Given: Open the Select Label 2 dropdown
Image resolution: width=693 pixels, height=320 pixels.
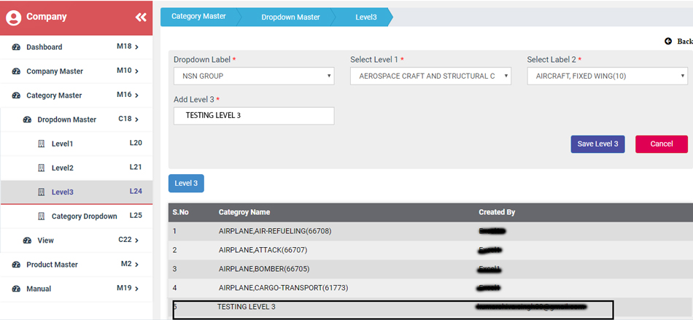Looking at the screenshot, I should pos(607,76).
